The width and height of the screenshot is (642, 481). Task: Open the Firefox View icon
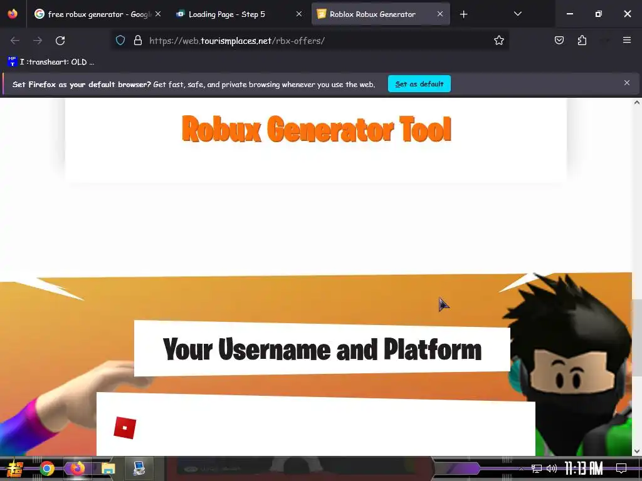pos(13,14)
